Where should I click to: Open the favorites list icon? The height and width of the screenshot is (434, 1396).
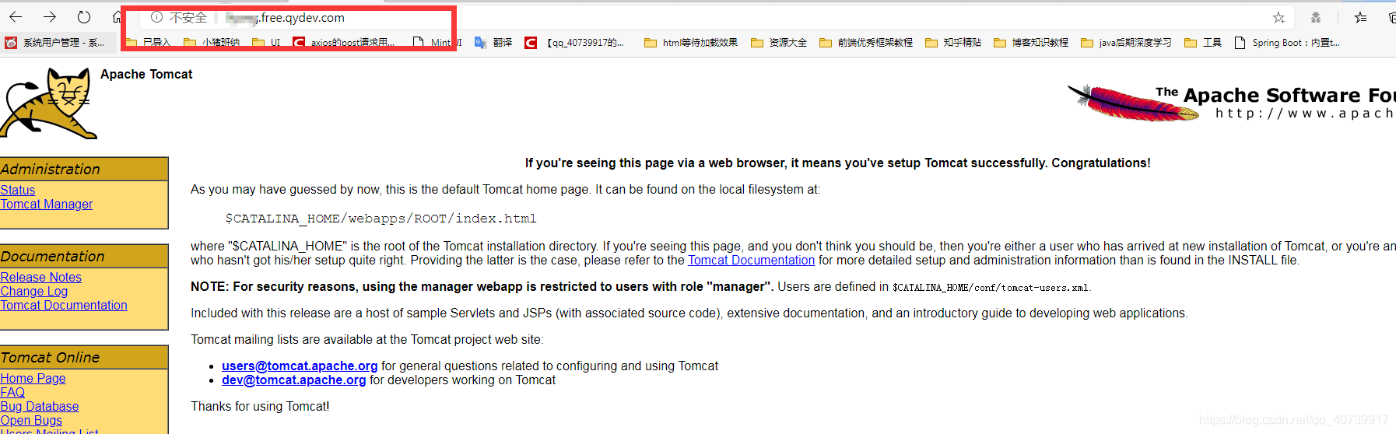click(x=1360, y=17)
